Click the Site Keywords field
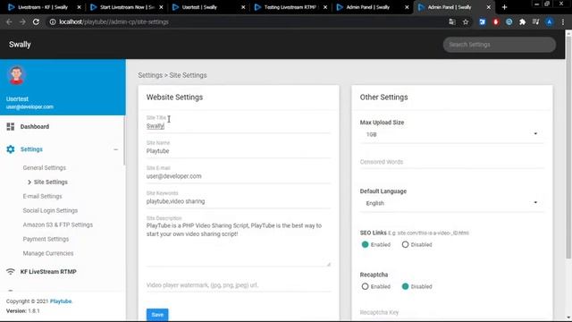Viewport: 572px width, 322px height. (239, 201)
